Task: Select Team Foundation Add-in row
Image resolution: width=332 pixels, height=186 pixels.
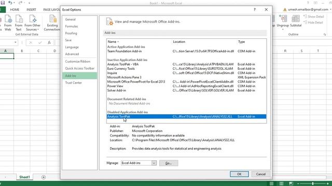Action: pos(186,51)
